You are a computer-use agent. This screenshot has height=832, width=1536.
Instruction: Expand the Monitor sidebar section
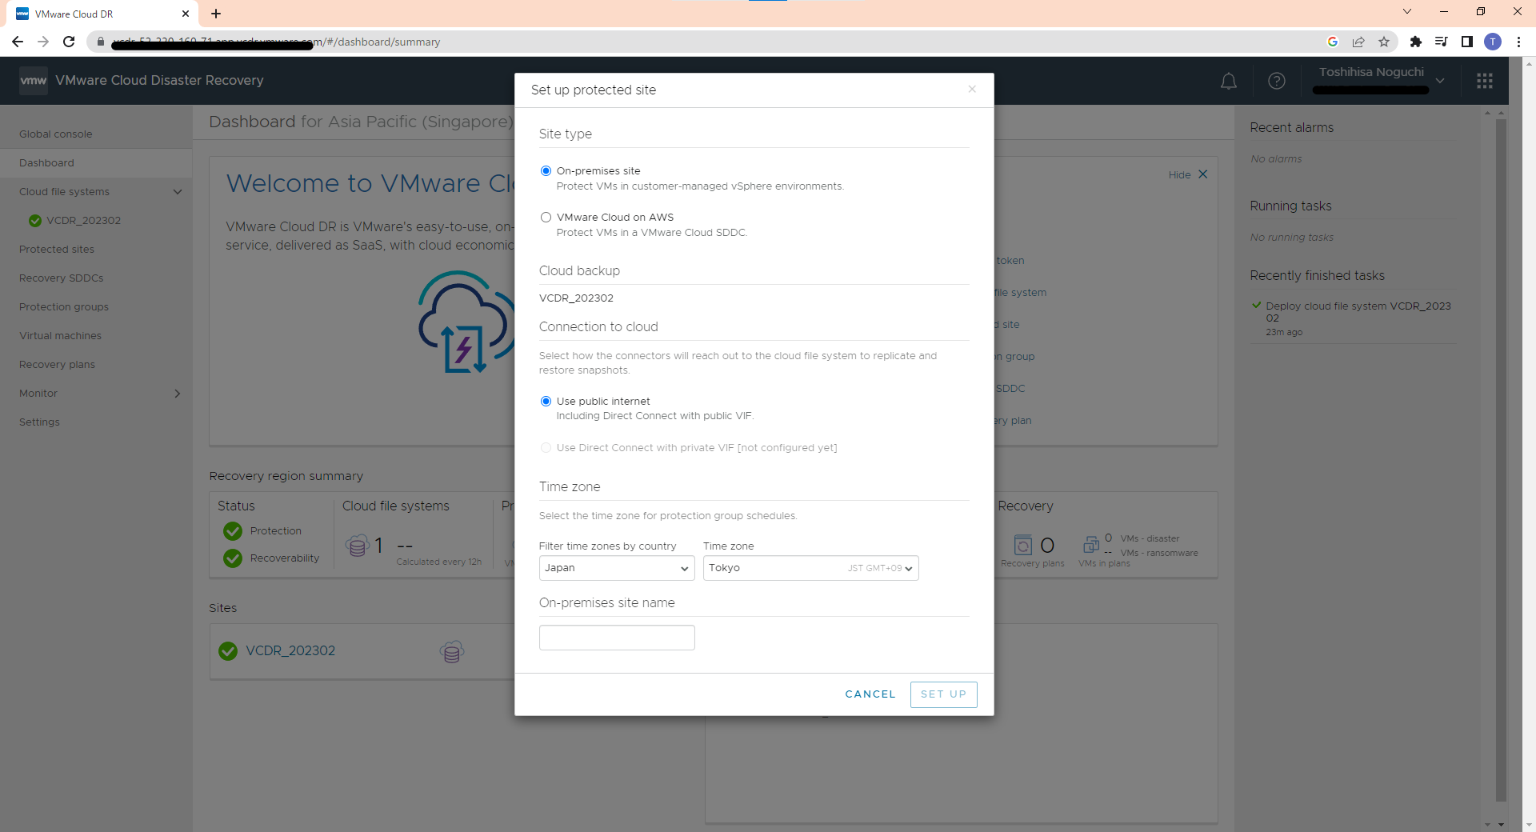click(x=178, y=394)
